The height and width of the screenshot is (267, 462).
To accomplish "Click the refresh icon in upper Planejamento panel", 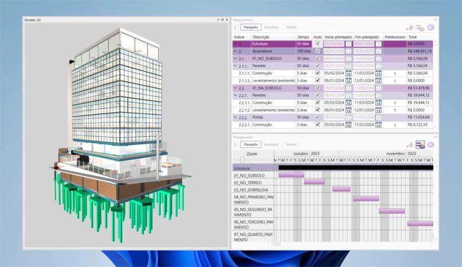I will (237, 27).
